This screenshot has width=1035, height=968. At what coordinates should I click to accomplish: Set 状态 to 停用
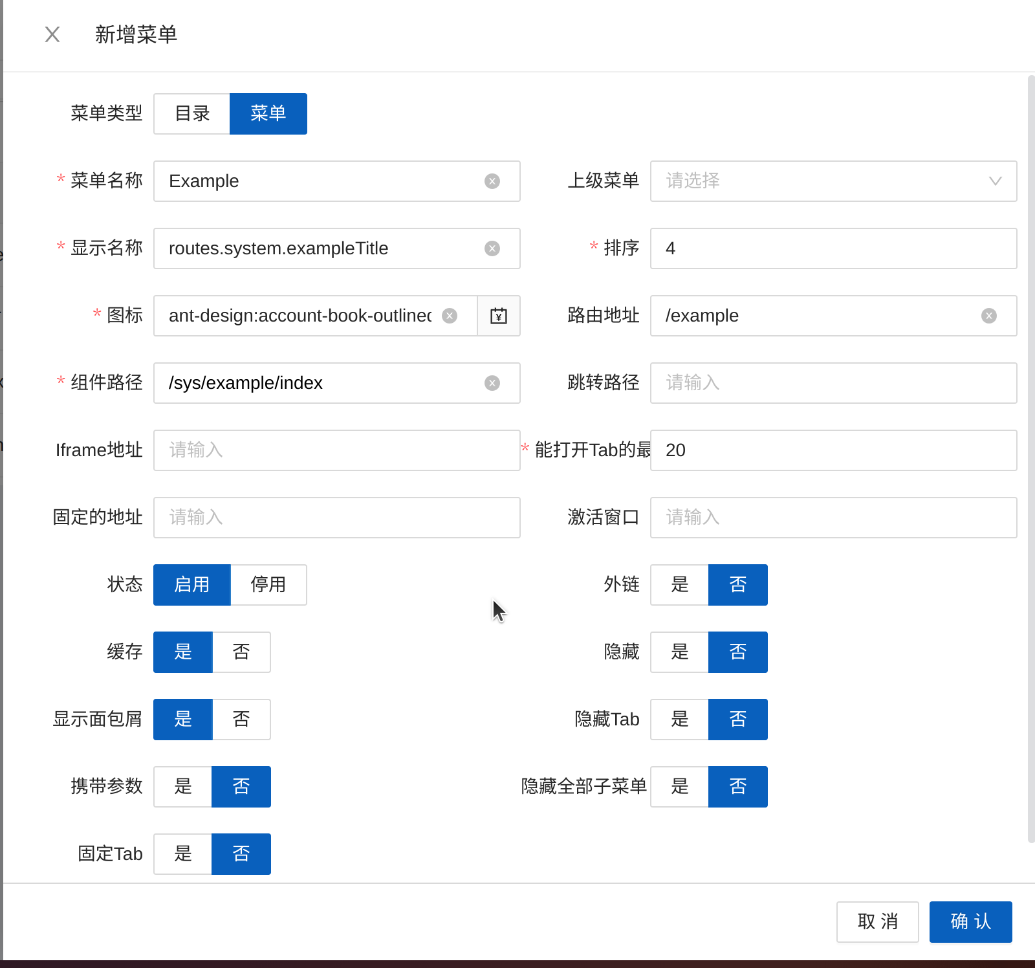268,585
